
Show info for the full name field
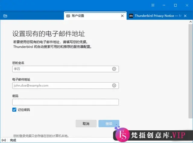pyautogui.click(x=114, y=69)
